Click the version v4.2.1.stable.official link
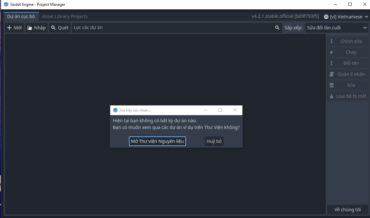The image size is (370, 218). (285, 16)
